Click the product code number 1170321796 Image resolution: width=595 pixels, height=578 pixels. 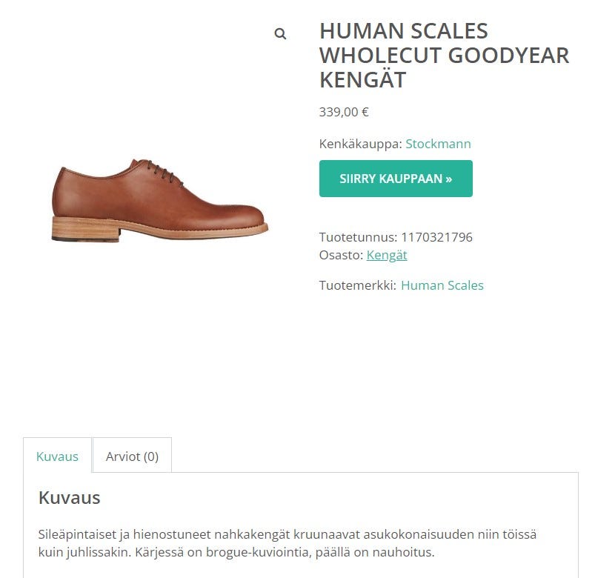point(436,237)
